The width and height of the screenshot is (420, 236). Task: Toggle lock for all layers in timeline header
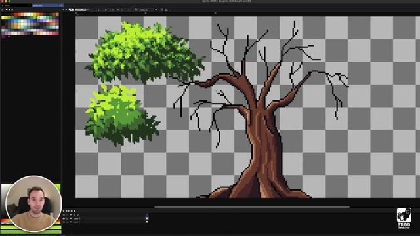click(67, 214)
